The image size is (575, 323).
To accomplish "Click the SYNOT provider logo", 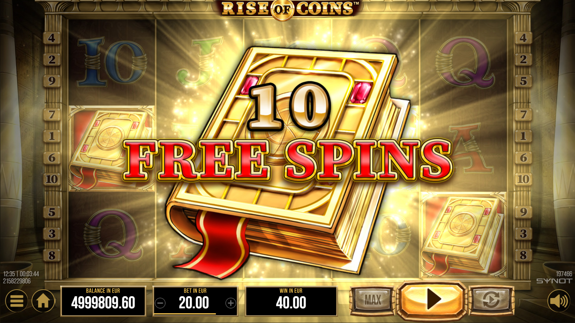I will coord(554,281).
